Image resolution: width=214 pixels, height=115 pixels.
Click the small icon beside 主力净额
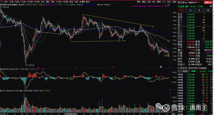[x=189, y=71]
